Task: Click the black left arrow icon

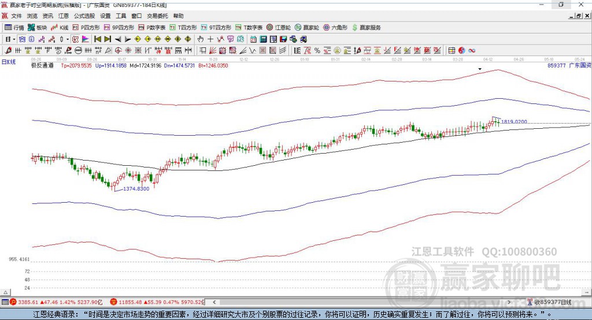Action: click(118, 39)
